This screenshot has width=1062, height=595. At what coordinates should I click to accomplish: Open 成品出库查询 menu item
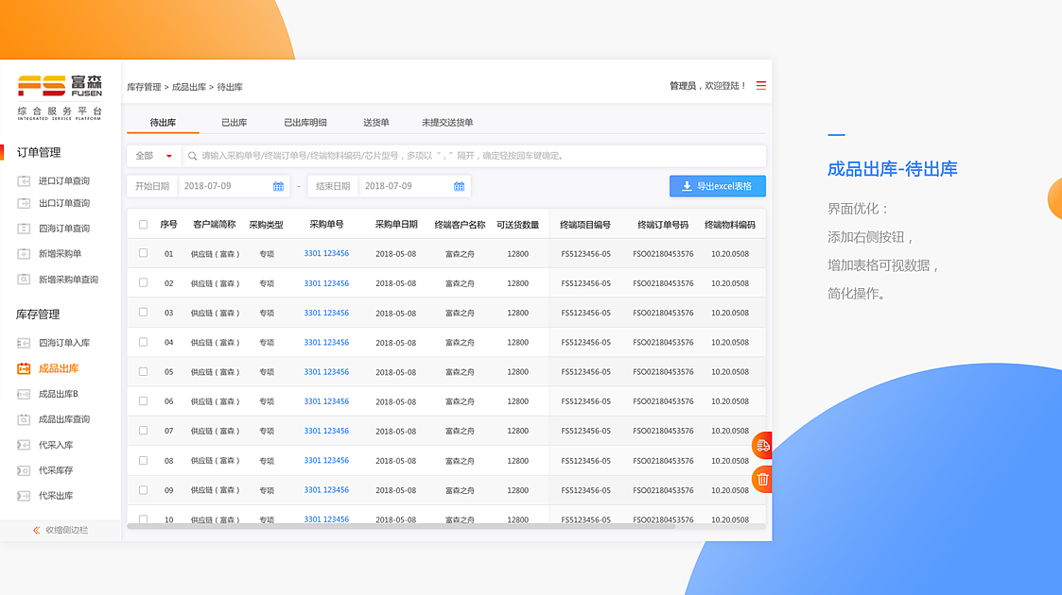coord(64,419)
